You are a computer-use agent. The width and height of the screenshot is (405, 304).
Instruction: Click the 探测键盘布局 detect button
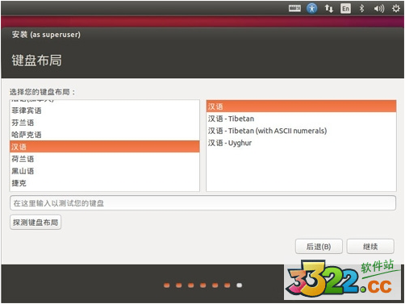pyautogui.click(x=35, y=223)
